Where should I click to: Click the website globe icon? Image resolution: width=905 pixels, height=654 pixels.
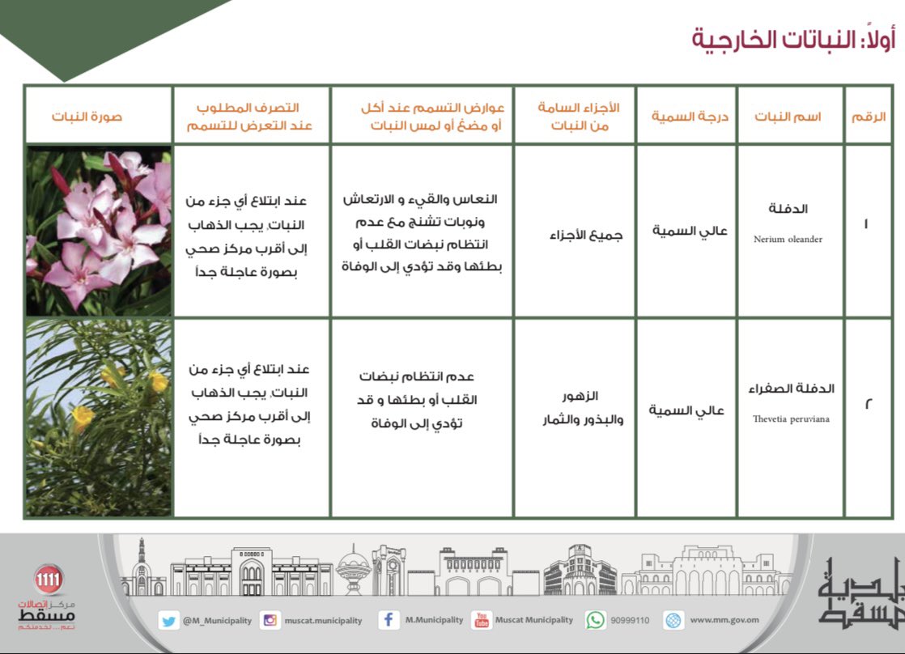point(673,621)
